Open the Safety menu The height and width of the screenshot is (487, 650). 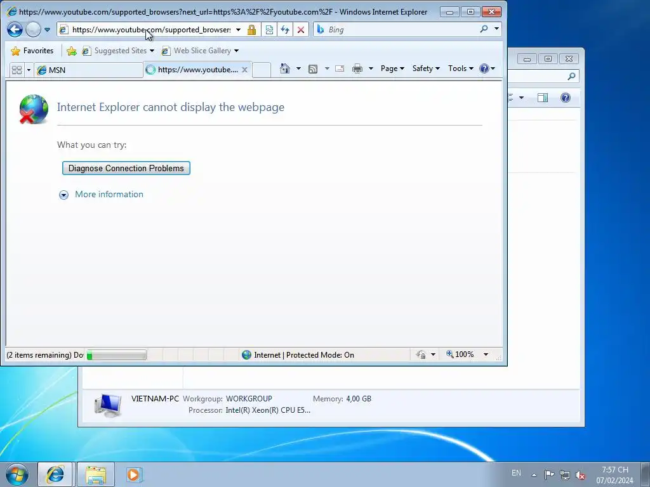426,68
